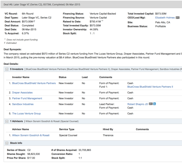Collapse the Stock Info section
The image size is (182, 164).
tap(7, 143)
